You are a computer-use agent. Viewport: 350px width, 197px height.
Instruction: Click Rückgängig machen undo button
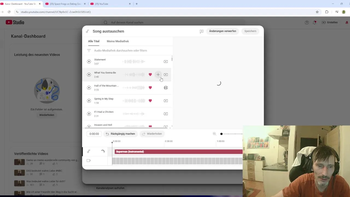click(120, 134)
